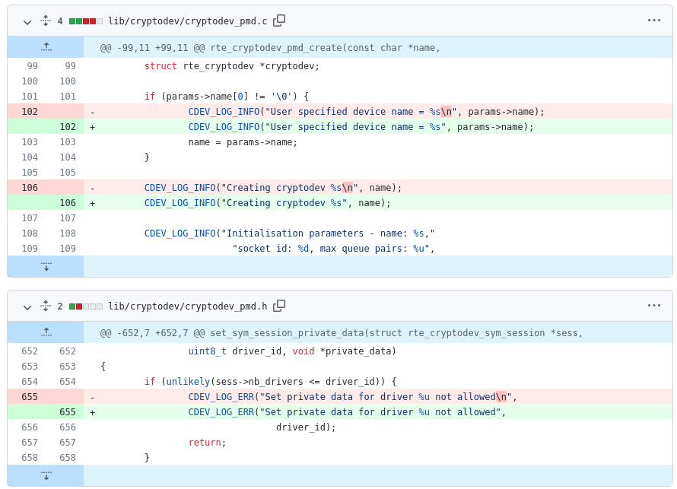Collapse the cryptodev_pmd.c diff with its chevron

(x=27, y=21)
